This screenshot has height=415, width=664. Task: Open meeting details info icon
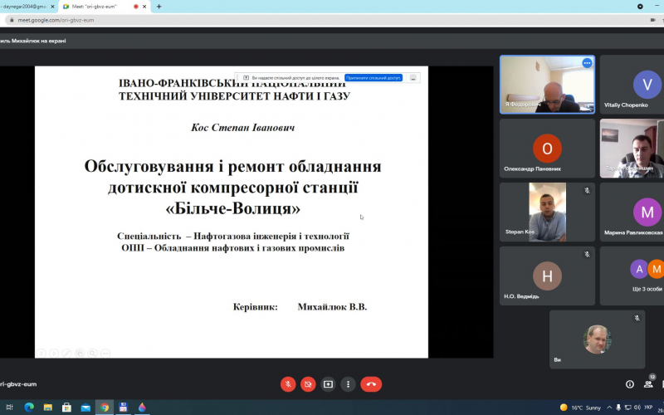coord(630,384)
